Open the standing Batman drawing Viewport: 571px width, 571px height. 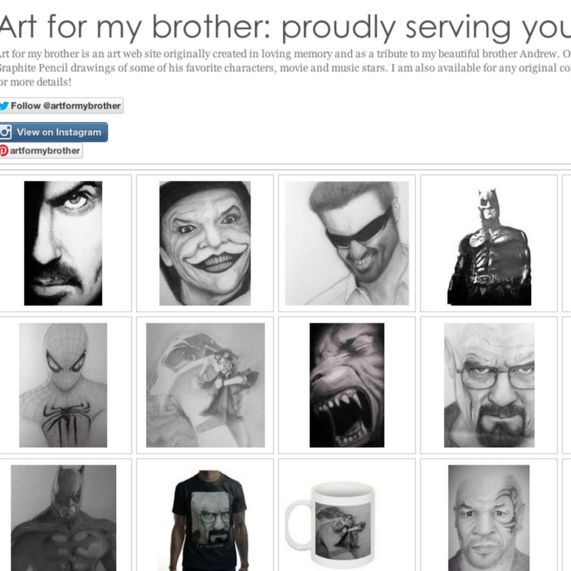[x=489, y=247]
